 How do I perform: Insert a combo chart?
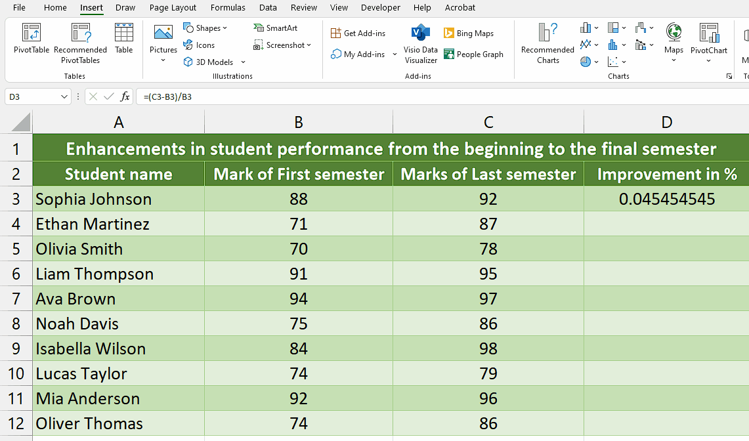coord(641,45)
